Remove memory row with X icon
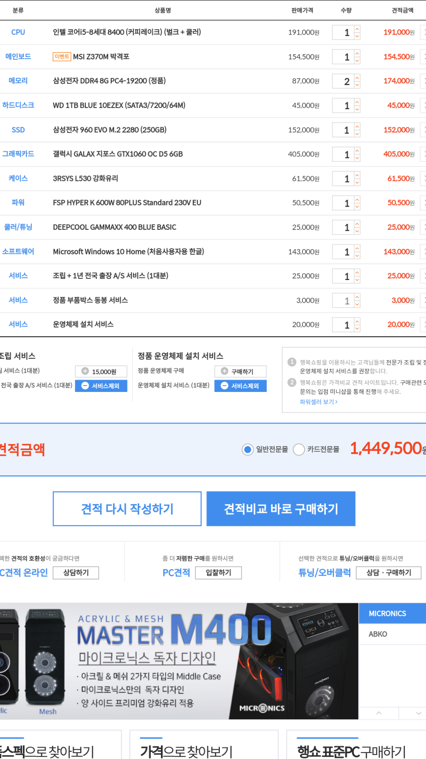Image resolution: width=426 pixels, height=759 pixels. point(423,81)
